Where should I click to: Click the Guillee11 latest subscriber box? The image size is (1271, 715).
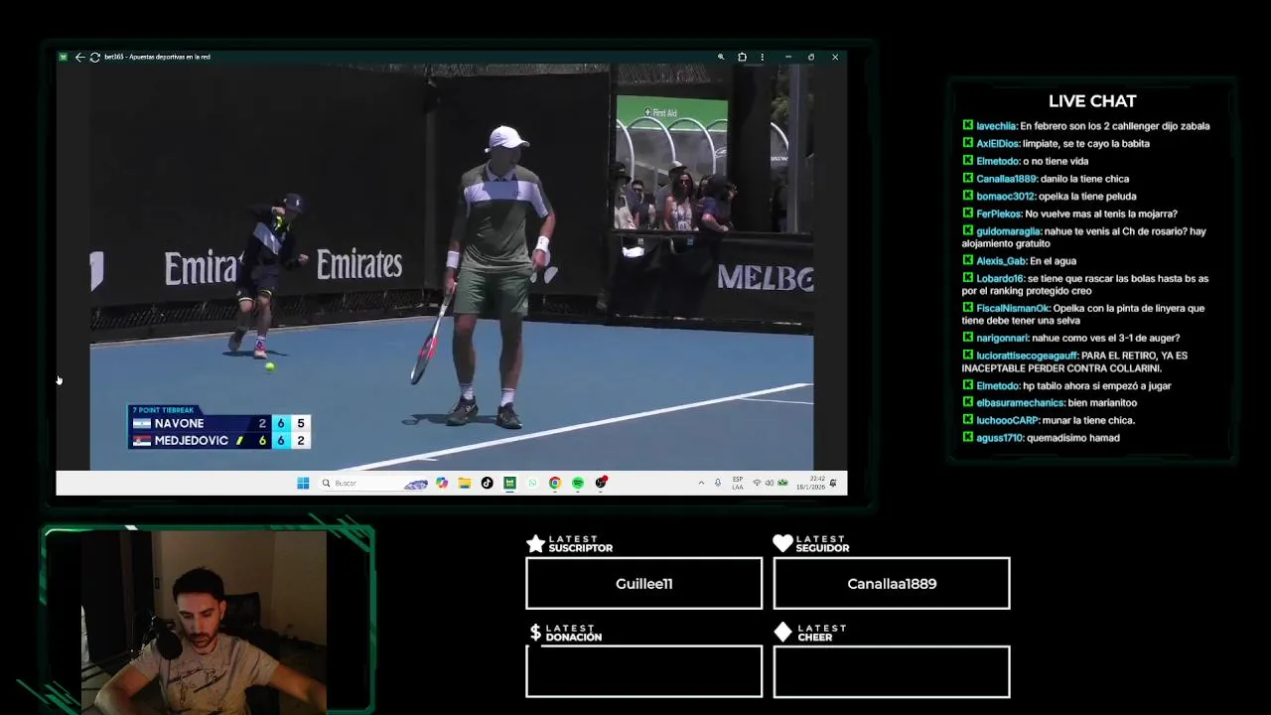pos(643,583)
